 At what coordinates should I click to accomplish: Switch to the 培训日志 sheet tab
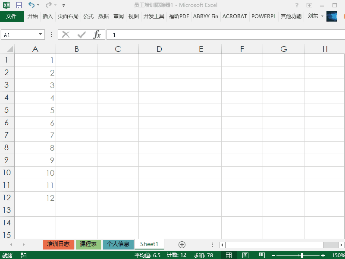tap(58, 244)
